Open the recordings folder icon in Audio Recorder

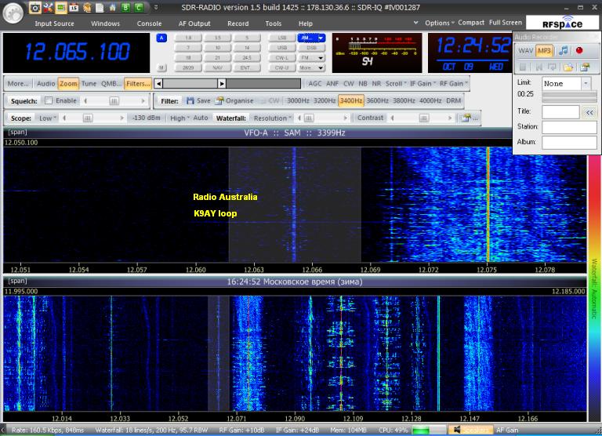(568, 67)
